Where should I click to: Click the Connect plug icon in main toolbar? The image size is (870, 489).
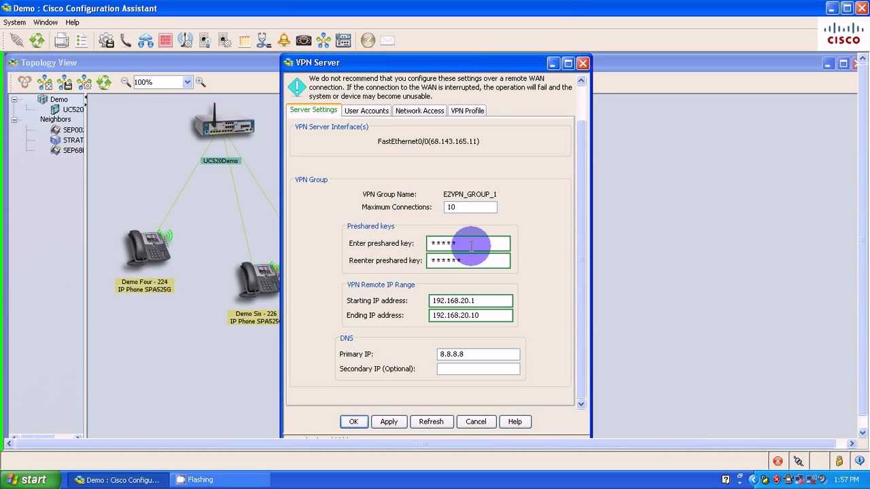click(16, 41)
